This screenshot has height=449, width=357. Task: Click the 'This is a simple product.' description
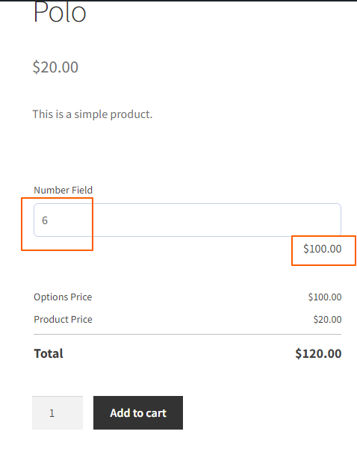click(x=93, y=114)
